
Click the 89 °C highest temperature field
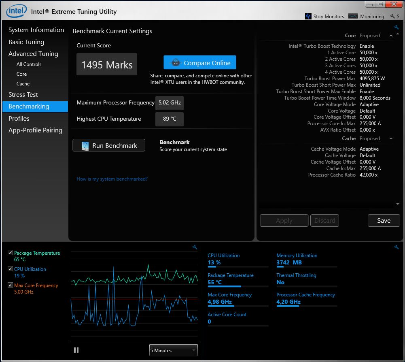point(170,119)
